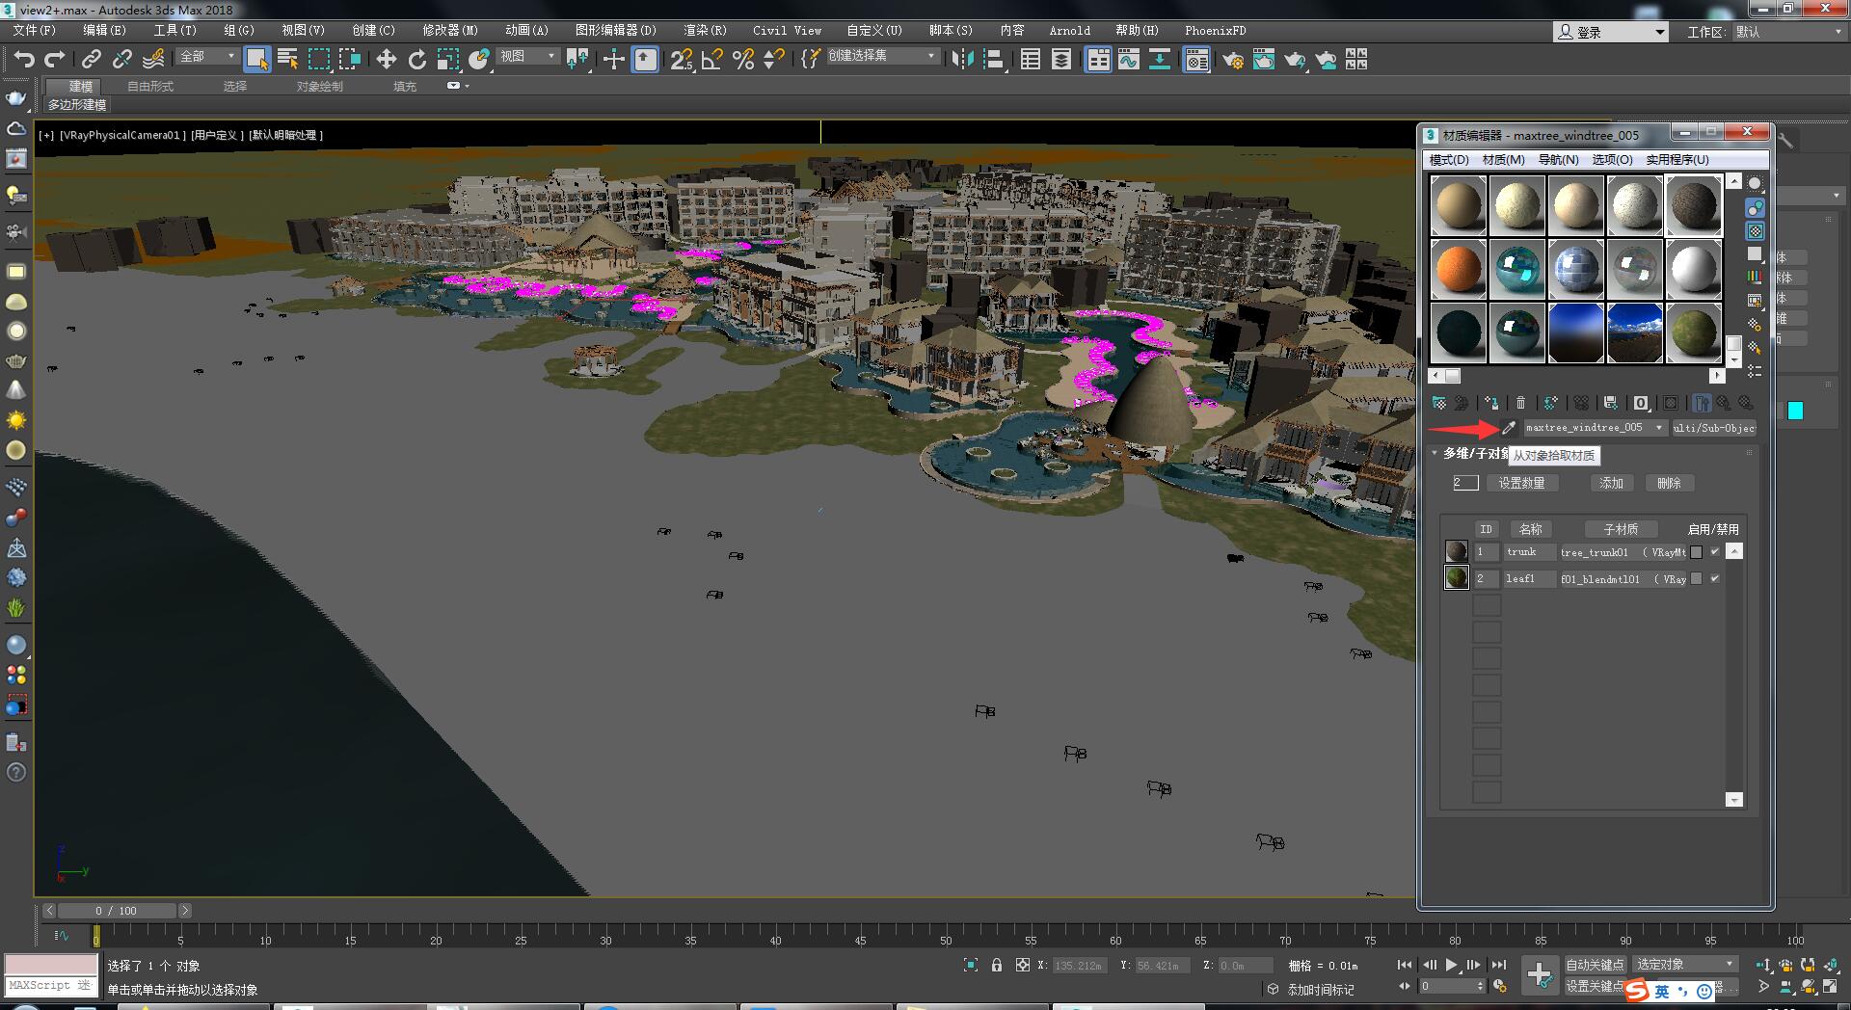The height and width of the screenshot is (1010, 1851).
Task: Toggle the Angle Snap icon
Action: pyautogui.click(x=712, y=60)
